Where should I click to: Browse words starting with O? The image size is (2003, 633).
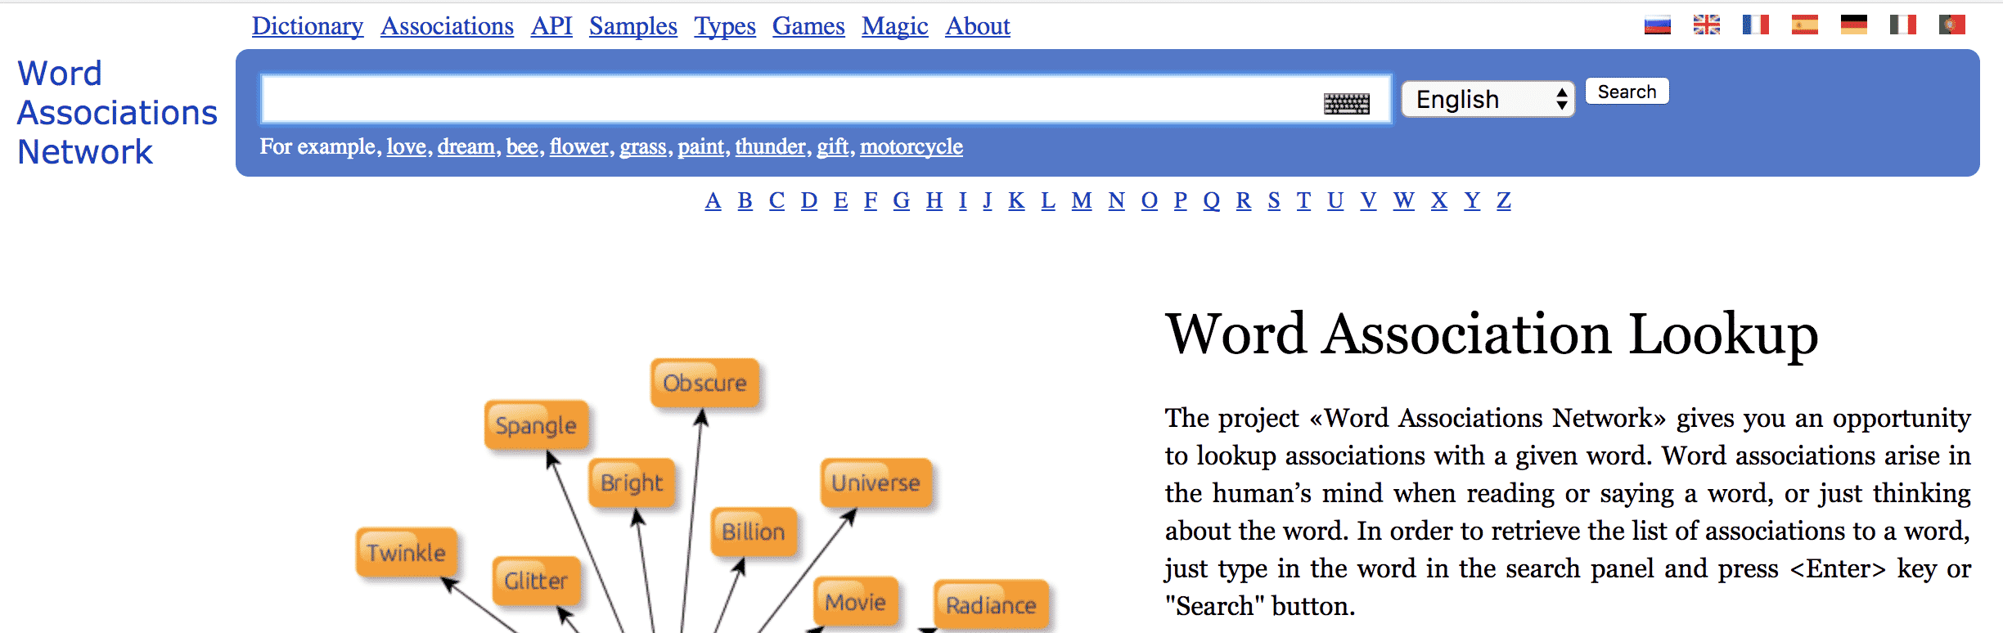tap(1150, 200)
